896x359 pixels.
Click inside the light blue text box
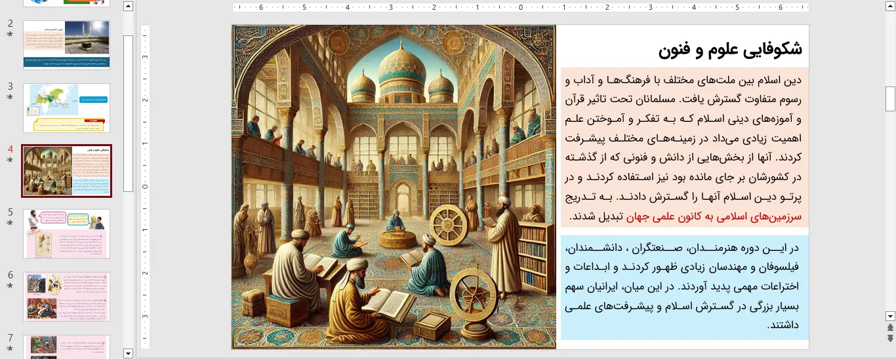tap(684, 288)
